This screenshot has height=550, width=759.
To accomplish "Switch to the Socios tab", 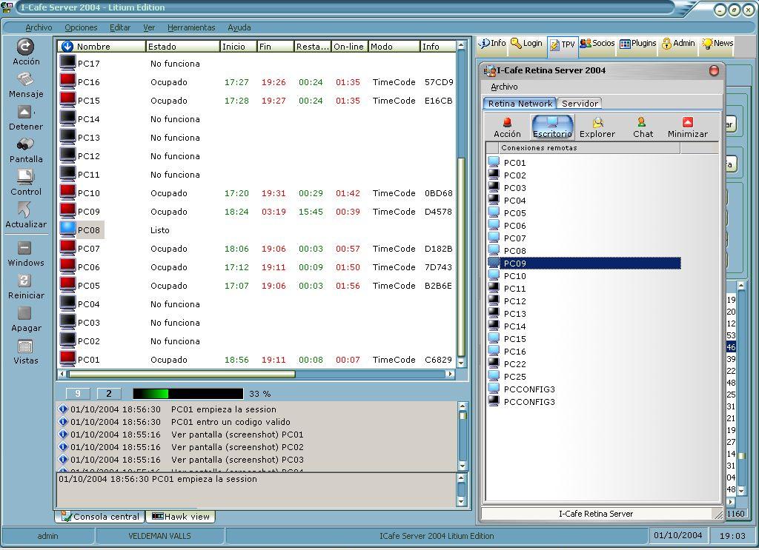I will [597, 43].
